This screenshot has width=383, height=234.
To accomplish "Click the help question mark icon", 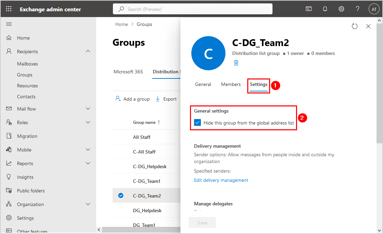I will (357, 9).
